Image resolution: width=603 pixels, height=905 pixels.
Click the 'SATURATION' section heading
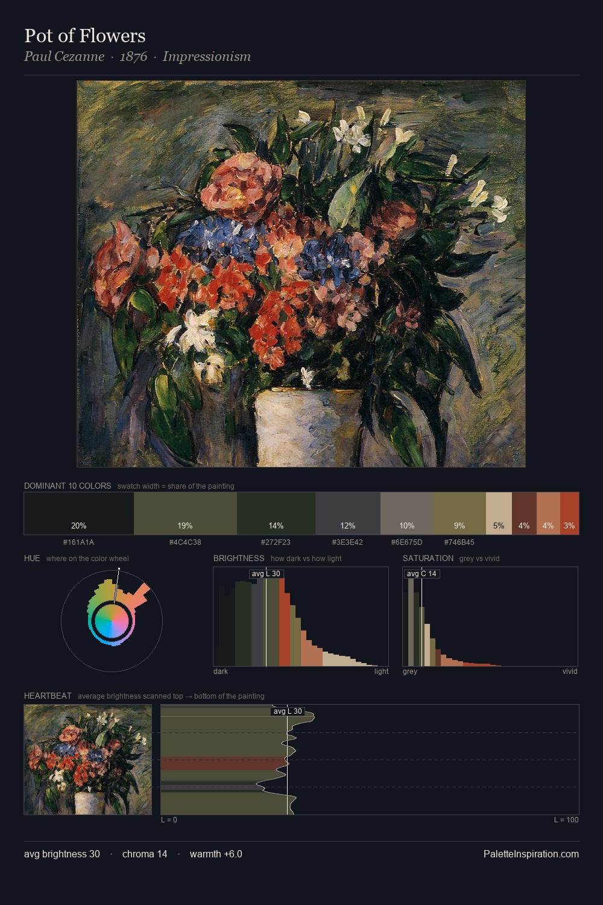click(428, 558)
